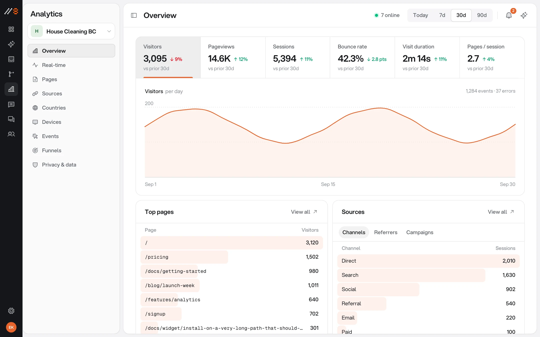Image resolution: width=540 pixels, height=337 pixels.
Task: Click the EK user avatar
Action: click(x=11, y=327)
